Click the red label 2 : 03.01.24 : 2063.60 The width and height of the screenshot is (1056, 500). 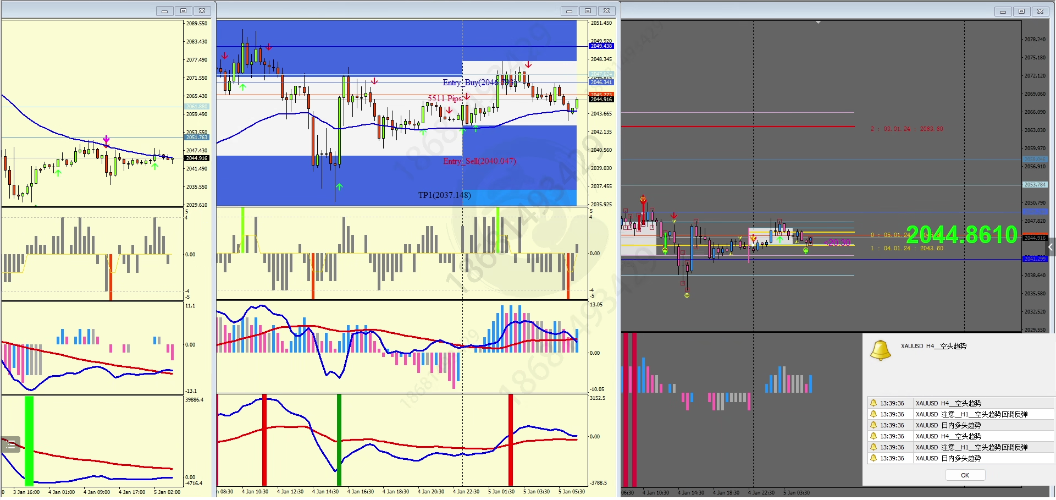pyautogui.click(x=906, y=129)
